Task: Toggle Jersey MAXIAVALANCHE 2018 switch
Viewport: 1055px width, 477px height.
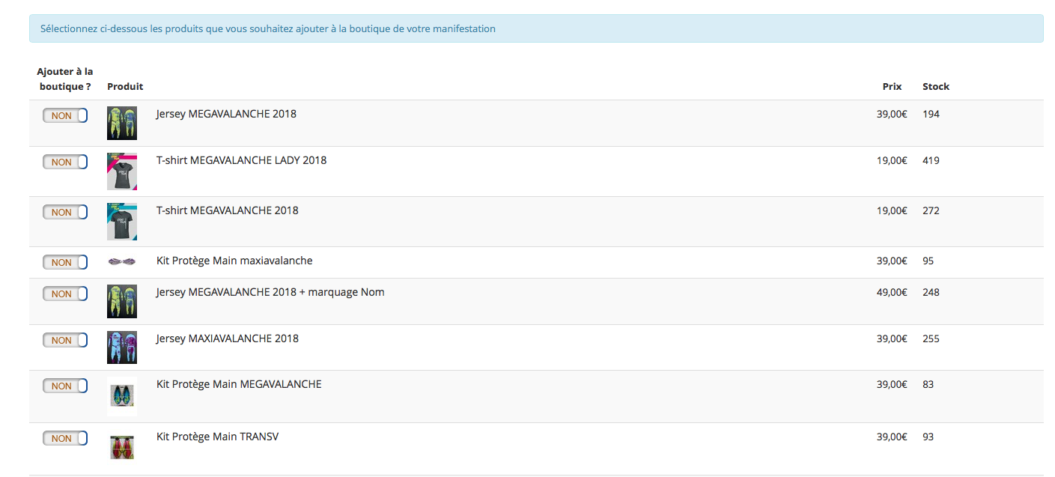Action: pyautogui.click(x=65, y=340)
